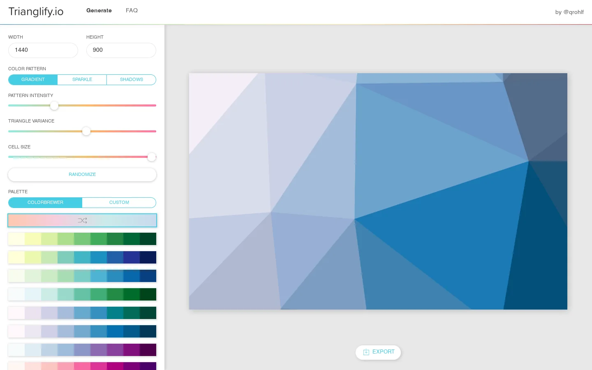Click the RANDOMIZE button
The width and height of the screenshot is (592, 370).
82,175
